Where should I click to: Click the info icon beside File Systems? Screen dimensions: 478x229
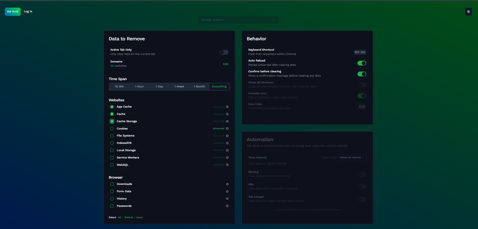click(227, 136)
